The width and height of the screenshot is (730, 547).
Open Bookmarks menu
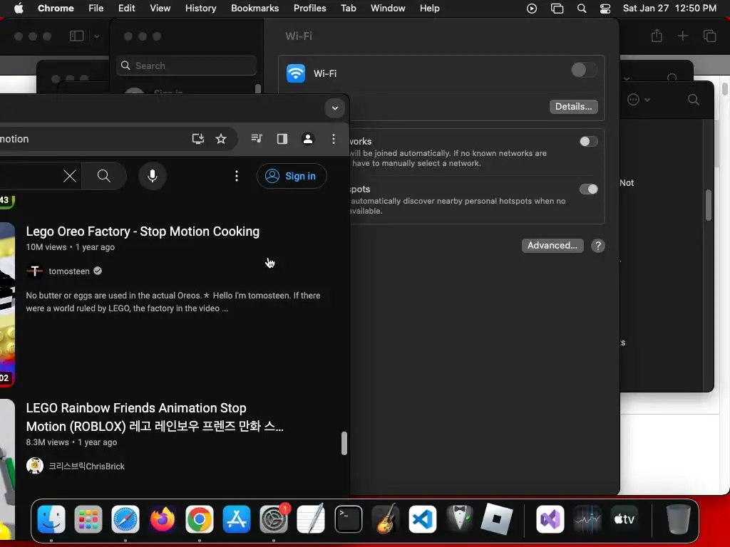point(255,8)
